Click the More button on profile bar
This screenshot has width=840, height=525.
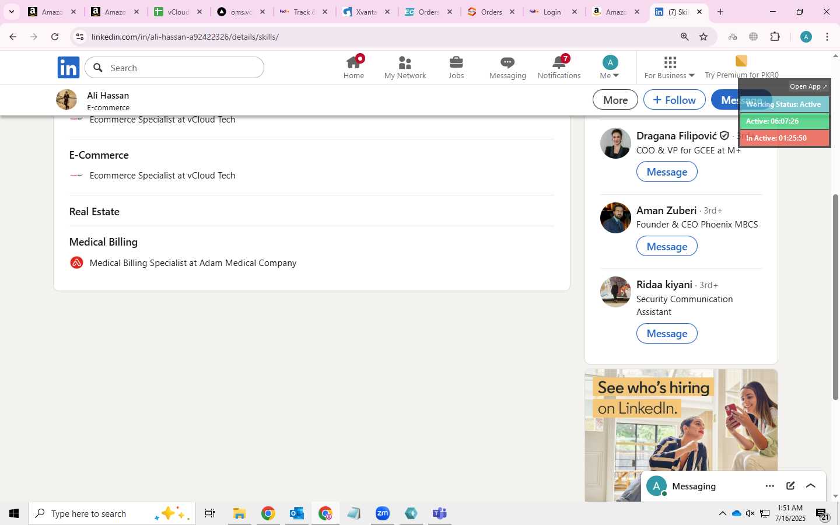point(615,100)
